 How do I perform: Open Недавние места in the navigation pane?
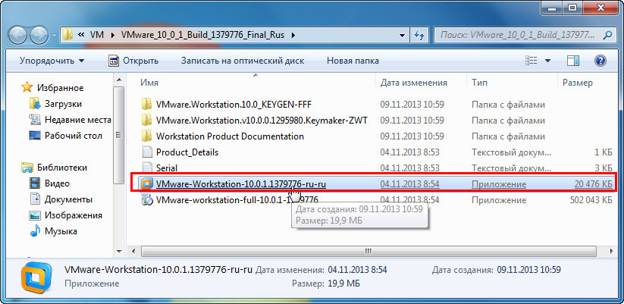pyautogui.click(x=78, y=120)
